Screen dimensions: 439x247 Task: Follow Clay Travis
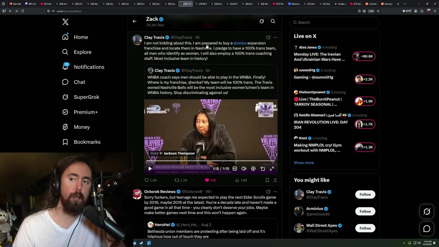365,195
